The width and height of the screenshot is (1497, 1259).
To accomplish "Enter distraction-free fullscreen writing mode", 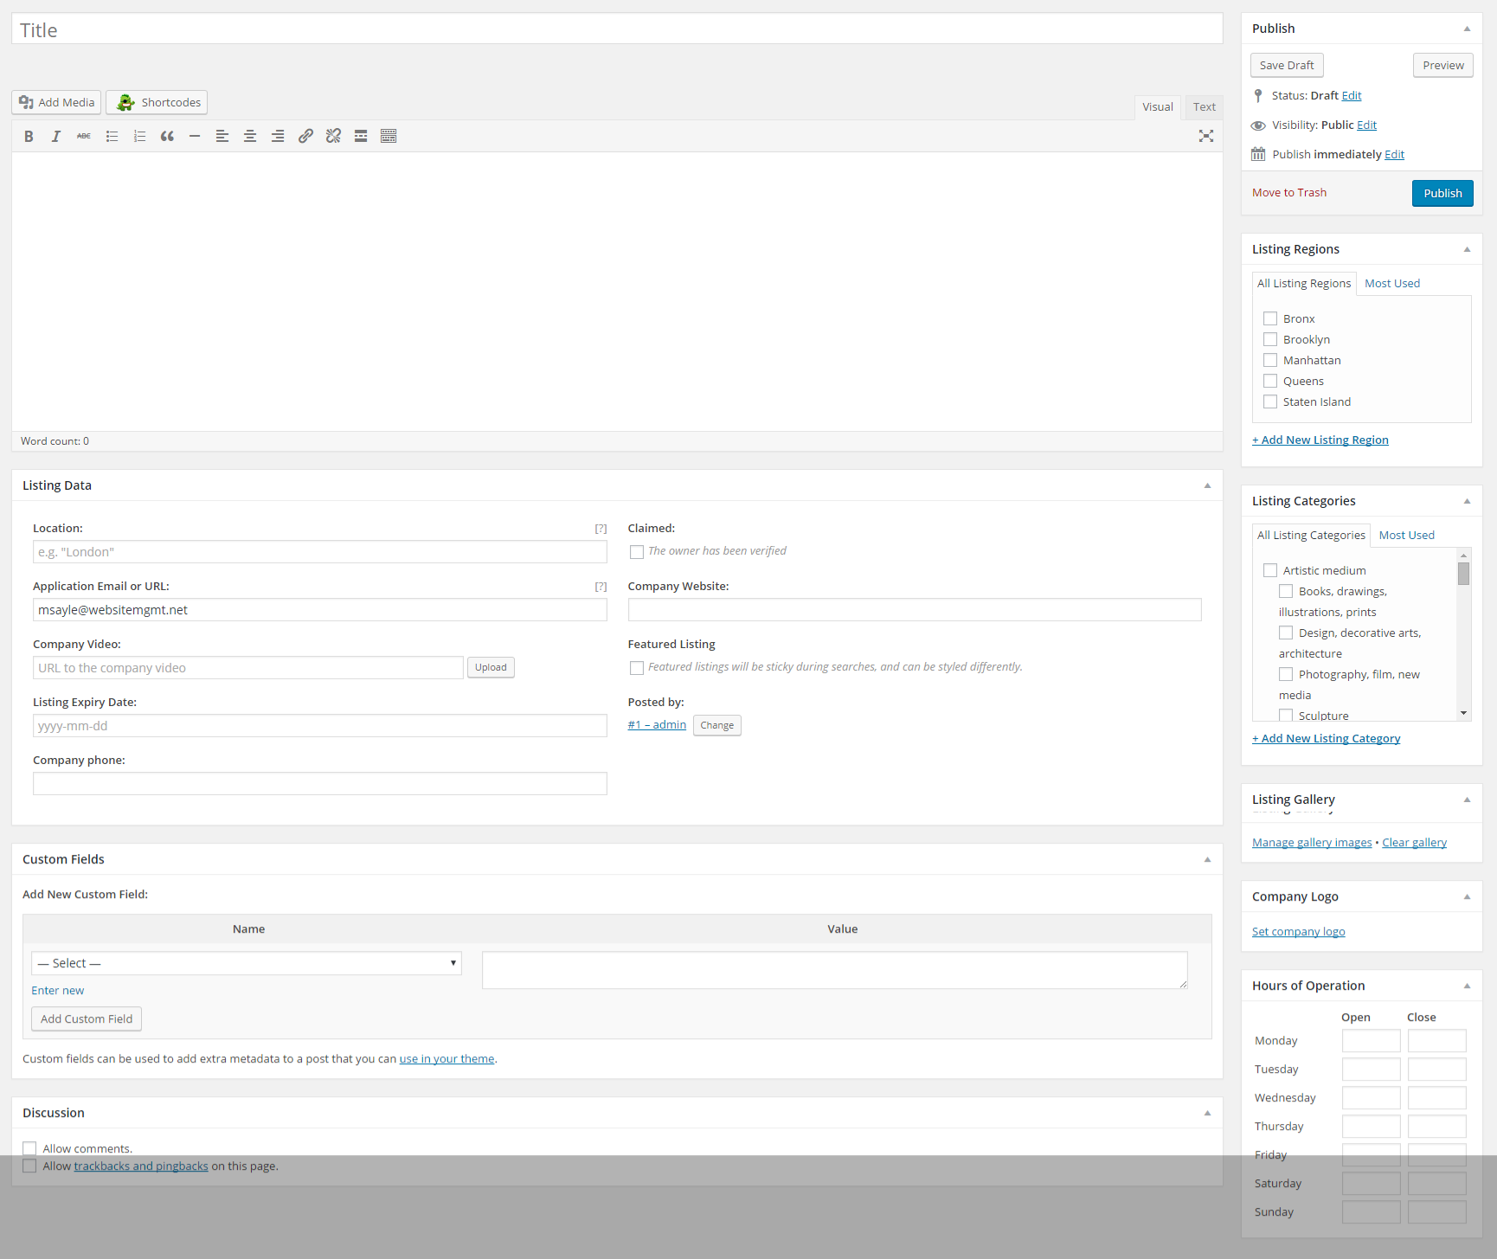I will (x=1205, y=136).
